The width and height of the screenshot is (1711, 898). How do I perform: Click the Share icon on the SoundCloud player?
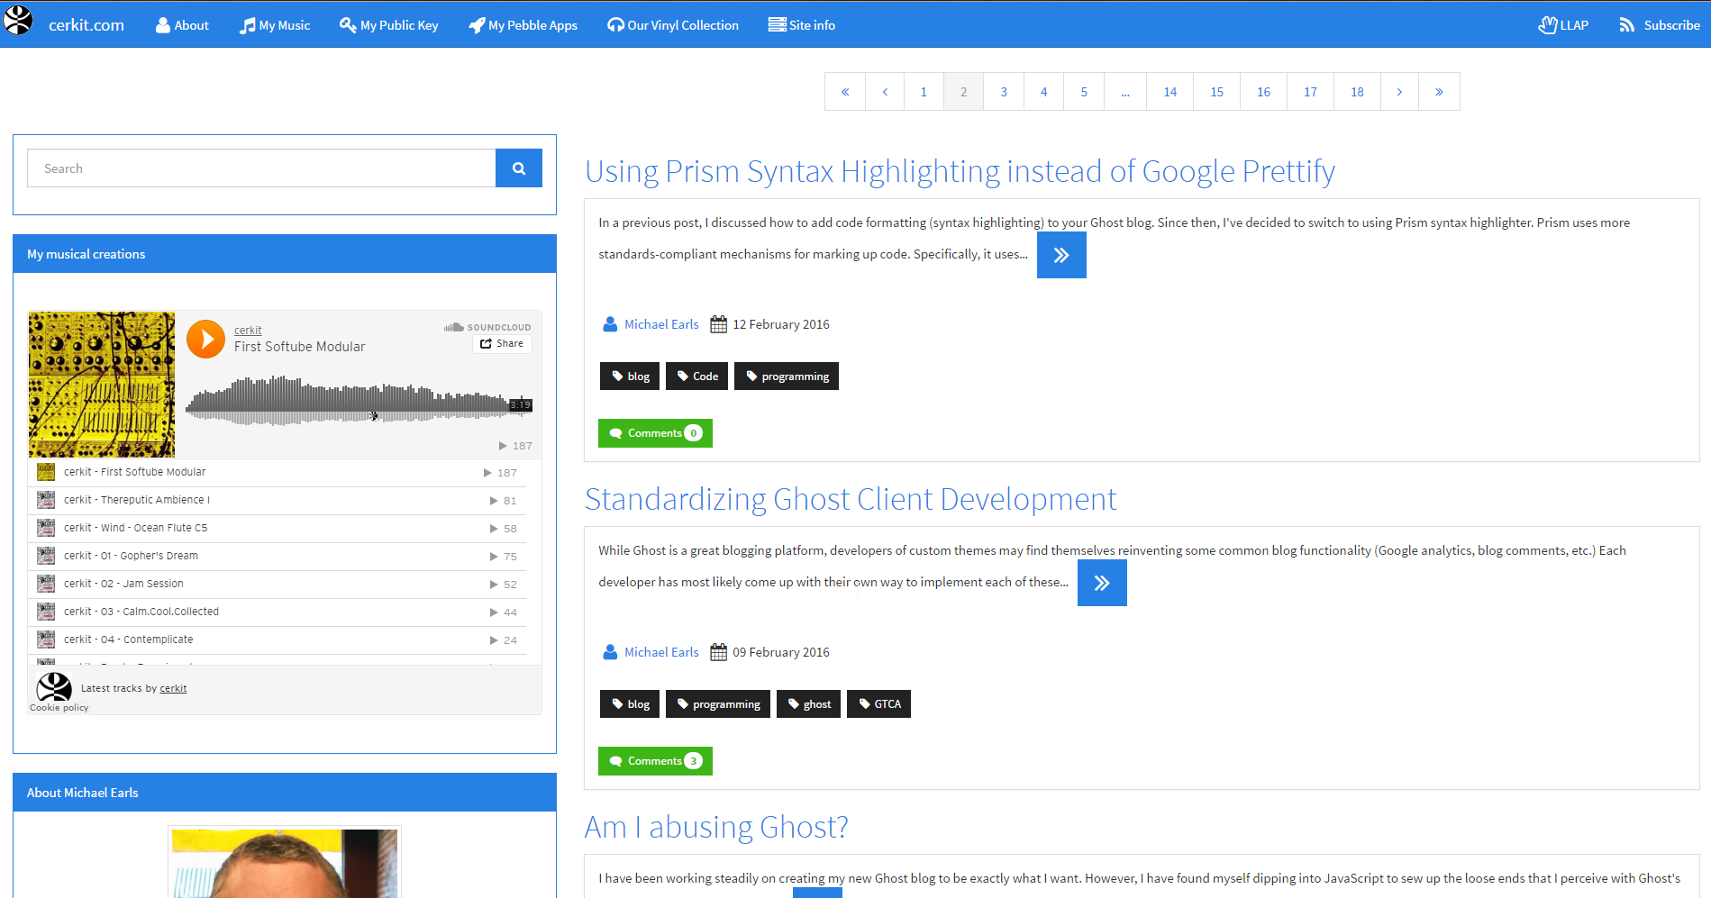click(x=485, y=343)
